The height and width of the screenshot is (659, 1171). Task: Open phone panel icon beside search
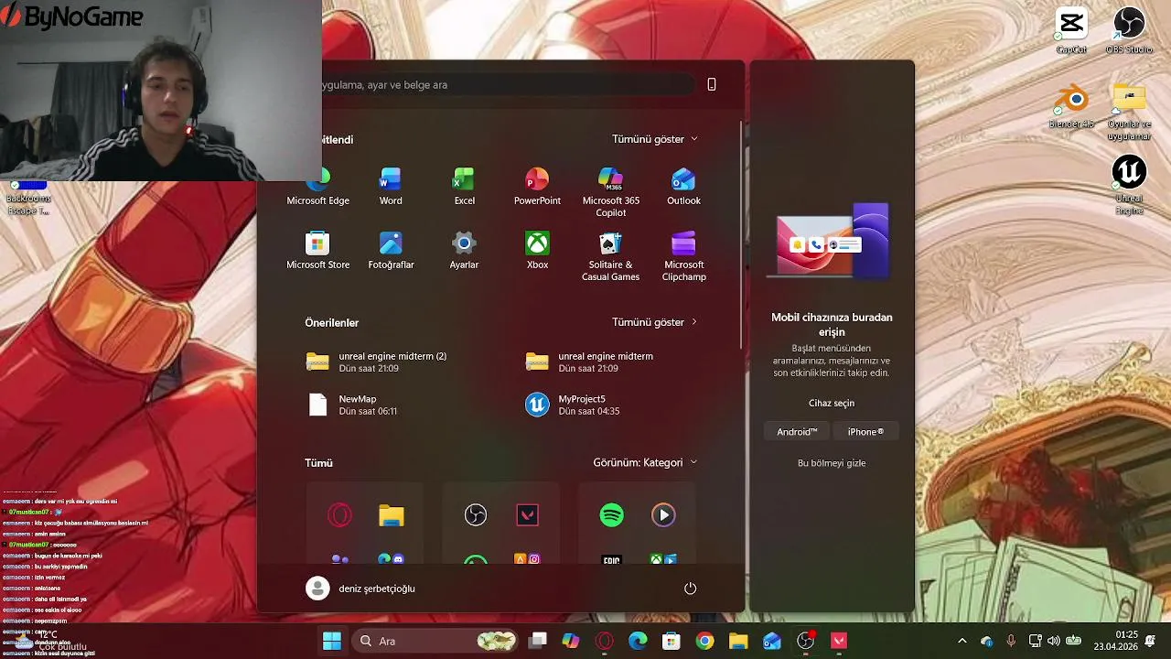click(712, 84)
